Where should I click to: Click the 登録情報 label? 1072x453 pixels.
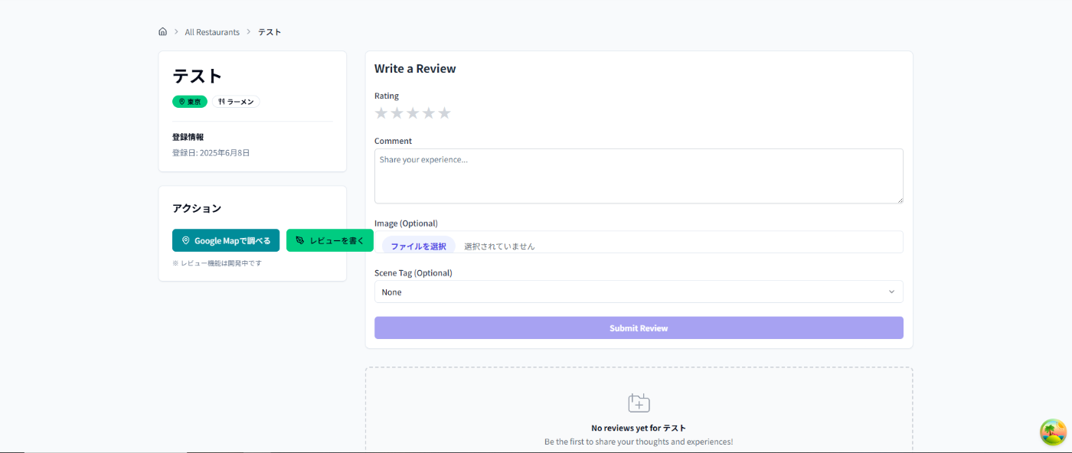188,137
